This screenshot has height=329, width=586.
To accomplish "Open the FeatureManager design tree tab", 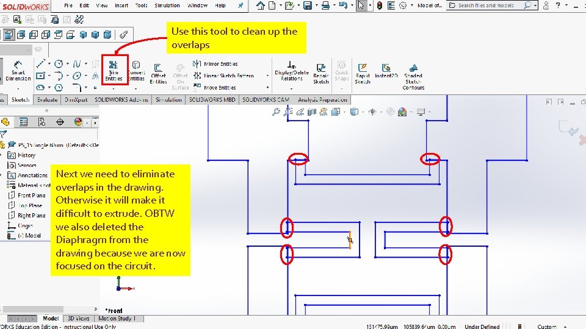I will pyautogui.click(x=5, y=122).
